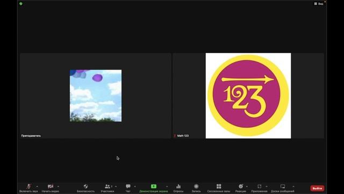Start recording with Запись button
The width and height of the screenshot is (344, 194).
[x=196, y=188]
